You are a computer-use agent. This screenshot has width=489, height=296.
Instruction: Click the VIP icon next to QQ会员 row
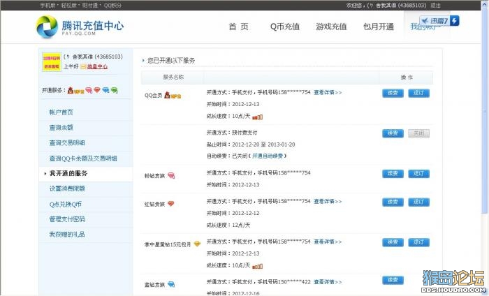pos(173,96)
